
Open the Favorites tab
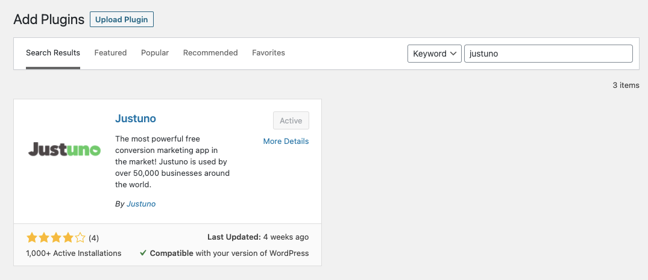(x=268, y=53)
